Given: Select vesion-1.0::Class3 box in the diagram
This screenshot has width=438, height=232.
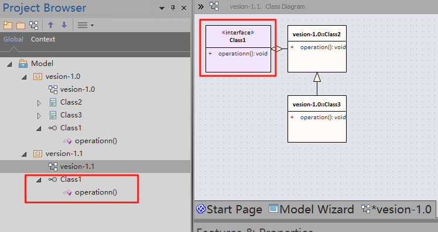Looking at the screenshot, I should click(x=317, y=119).
